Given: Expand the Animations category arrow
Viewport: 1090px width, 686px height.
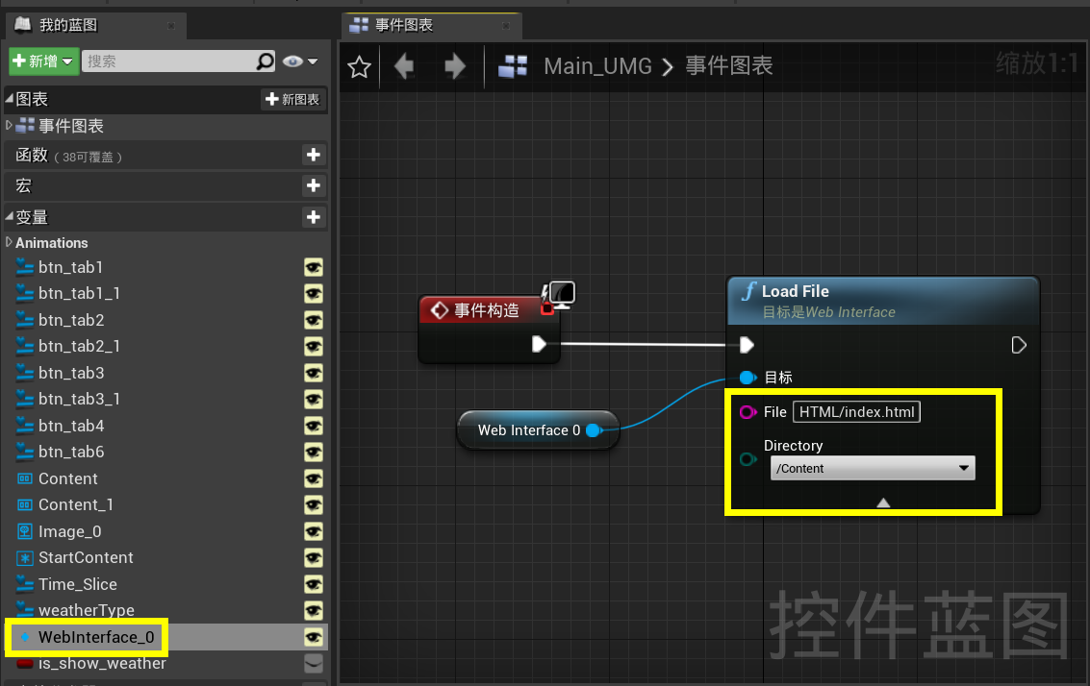Looking at the screenshot, I should [x=9, y=242].
